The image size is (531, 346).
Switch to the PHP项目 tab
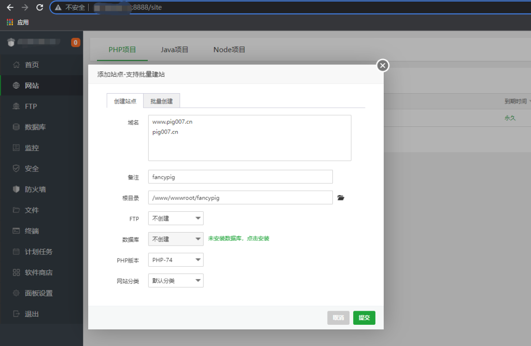coord(122,50)
